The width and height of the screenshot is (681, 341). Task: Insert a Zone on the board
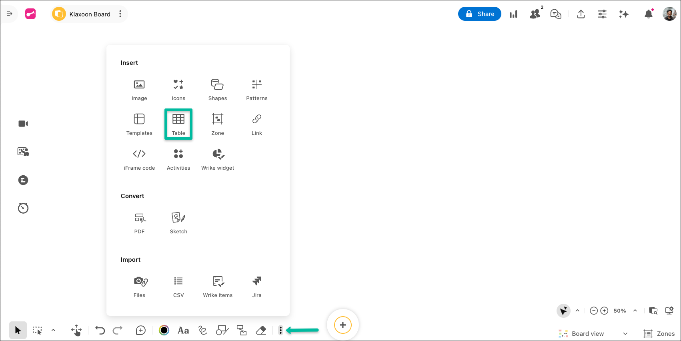pos(218,124)
